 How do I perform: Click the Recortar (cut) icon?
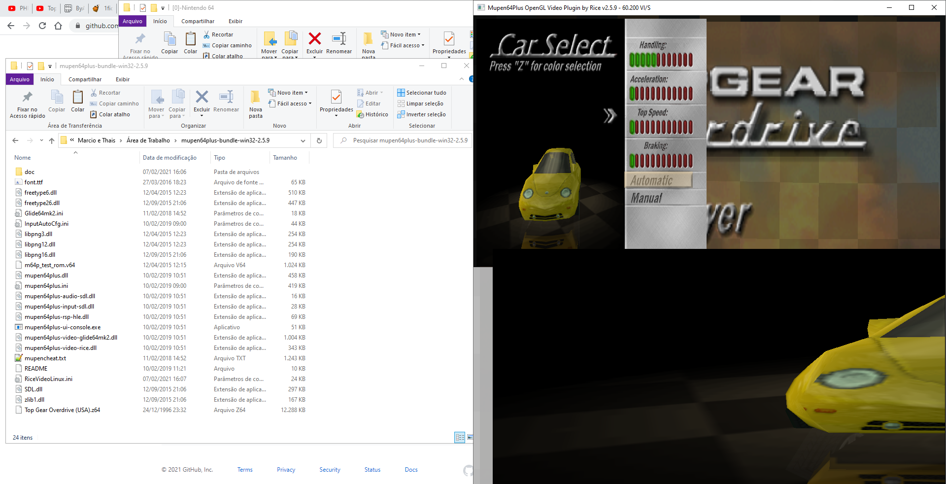[x=94, y=93]
